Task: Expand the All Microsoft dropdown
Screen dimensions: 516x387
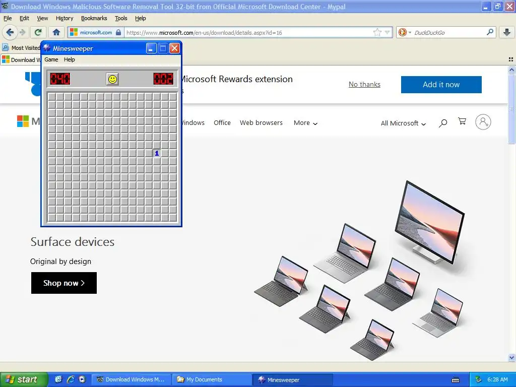Action: point(403,123)
